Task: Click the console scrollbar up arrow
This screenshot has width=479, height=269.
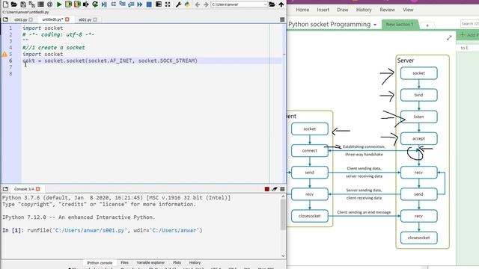Action: (283, 197)
